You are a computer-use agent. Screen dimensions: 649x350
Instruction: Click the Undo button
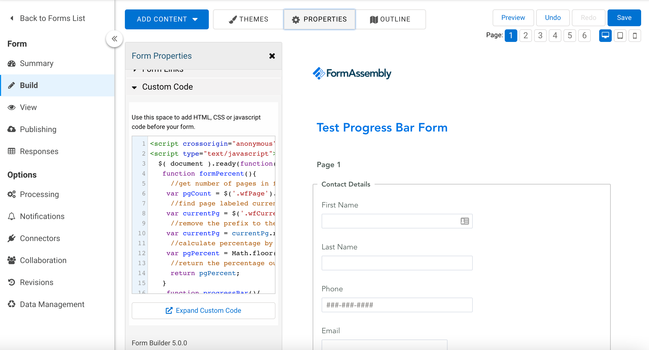pyautogui.click(x=553, y=18)
